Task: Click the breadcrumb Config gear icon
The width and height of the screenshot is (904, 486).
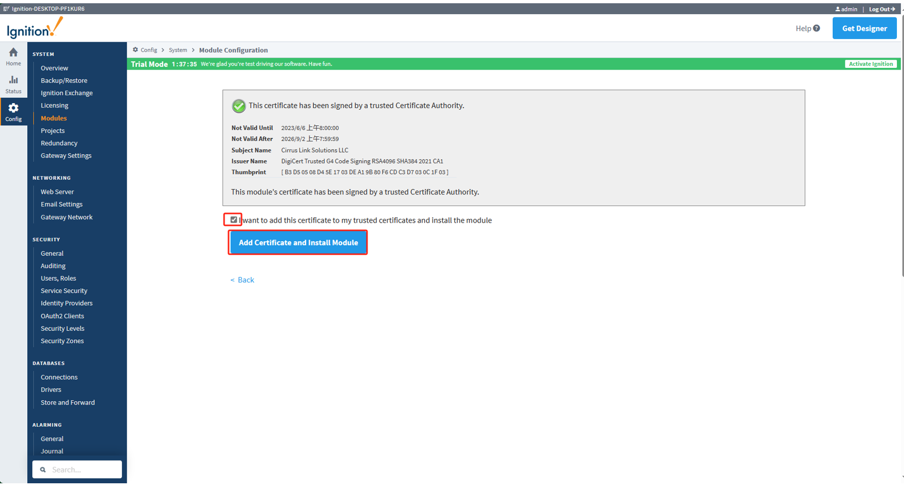Action: pos(135,49)
